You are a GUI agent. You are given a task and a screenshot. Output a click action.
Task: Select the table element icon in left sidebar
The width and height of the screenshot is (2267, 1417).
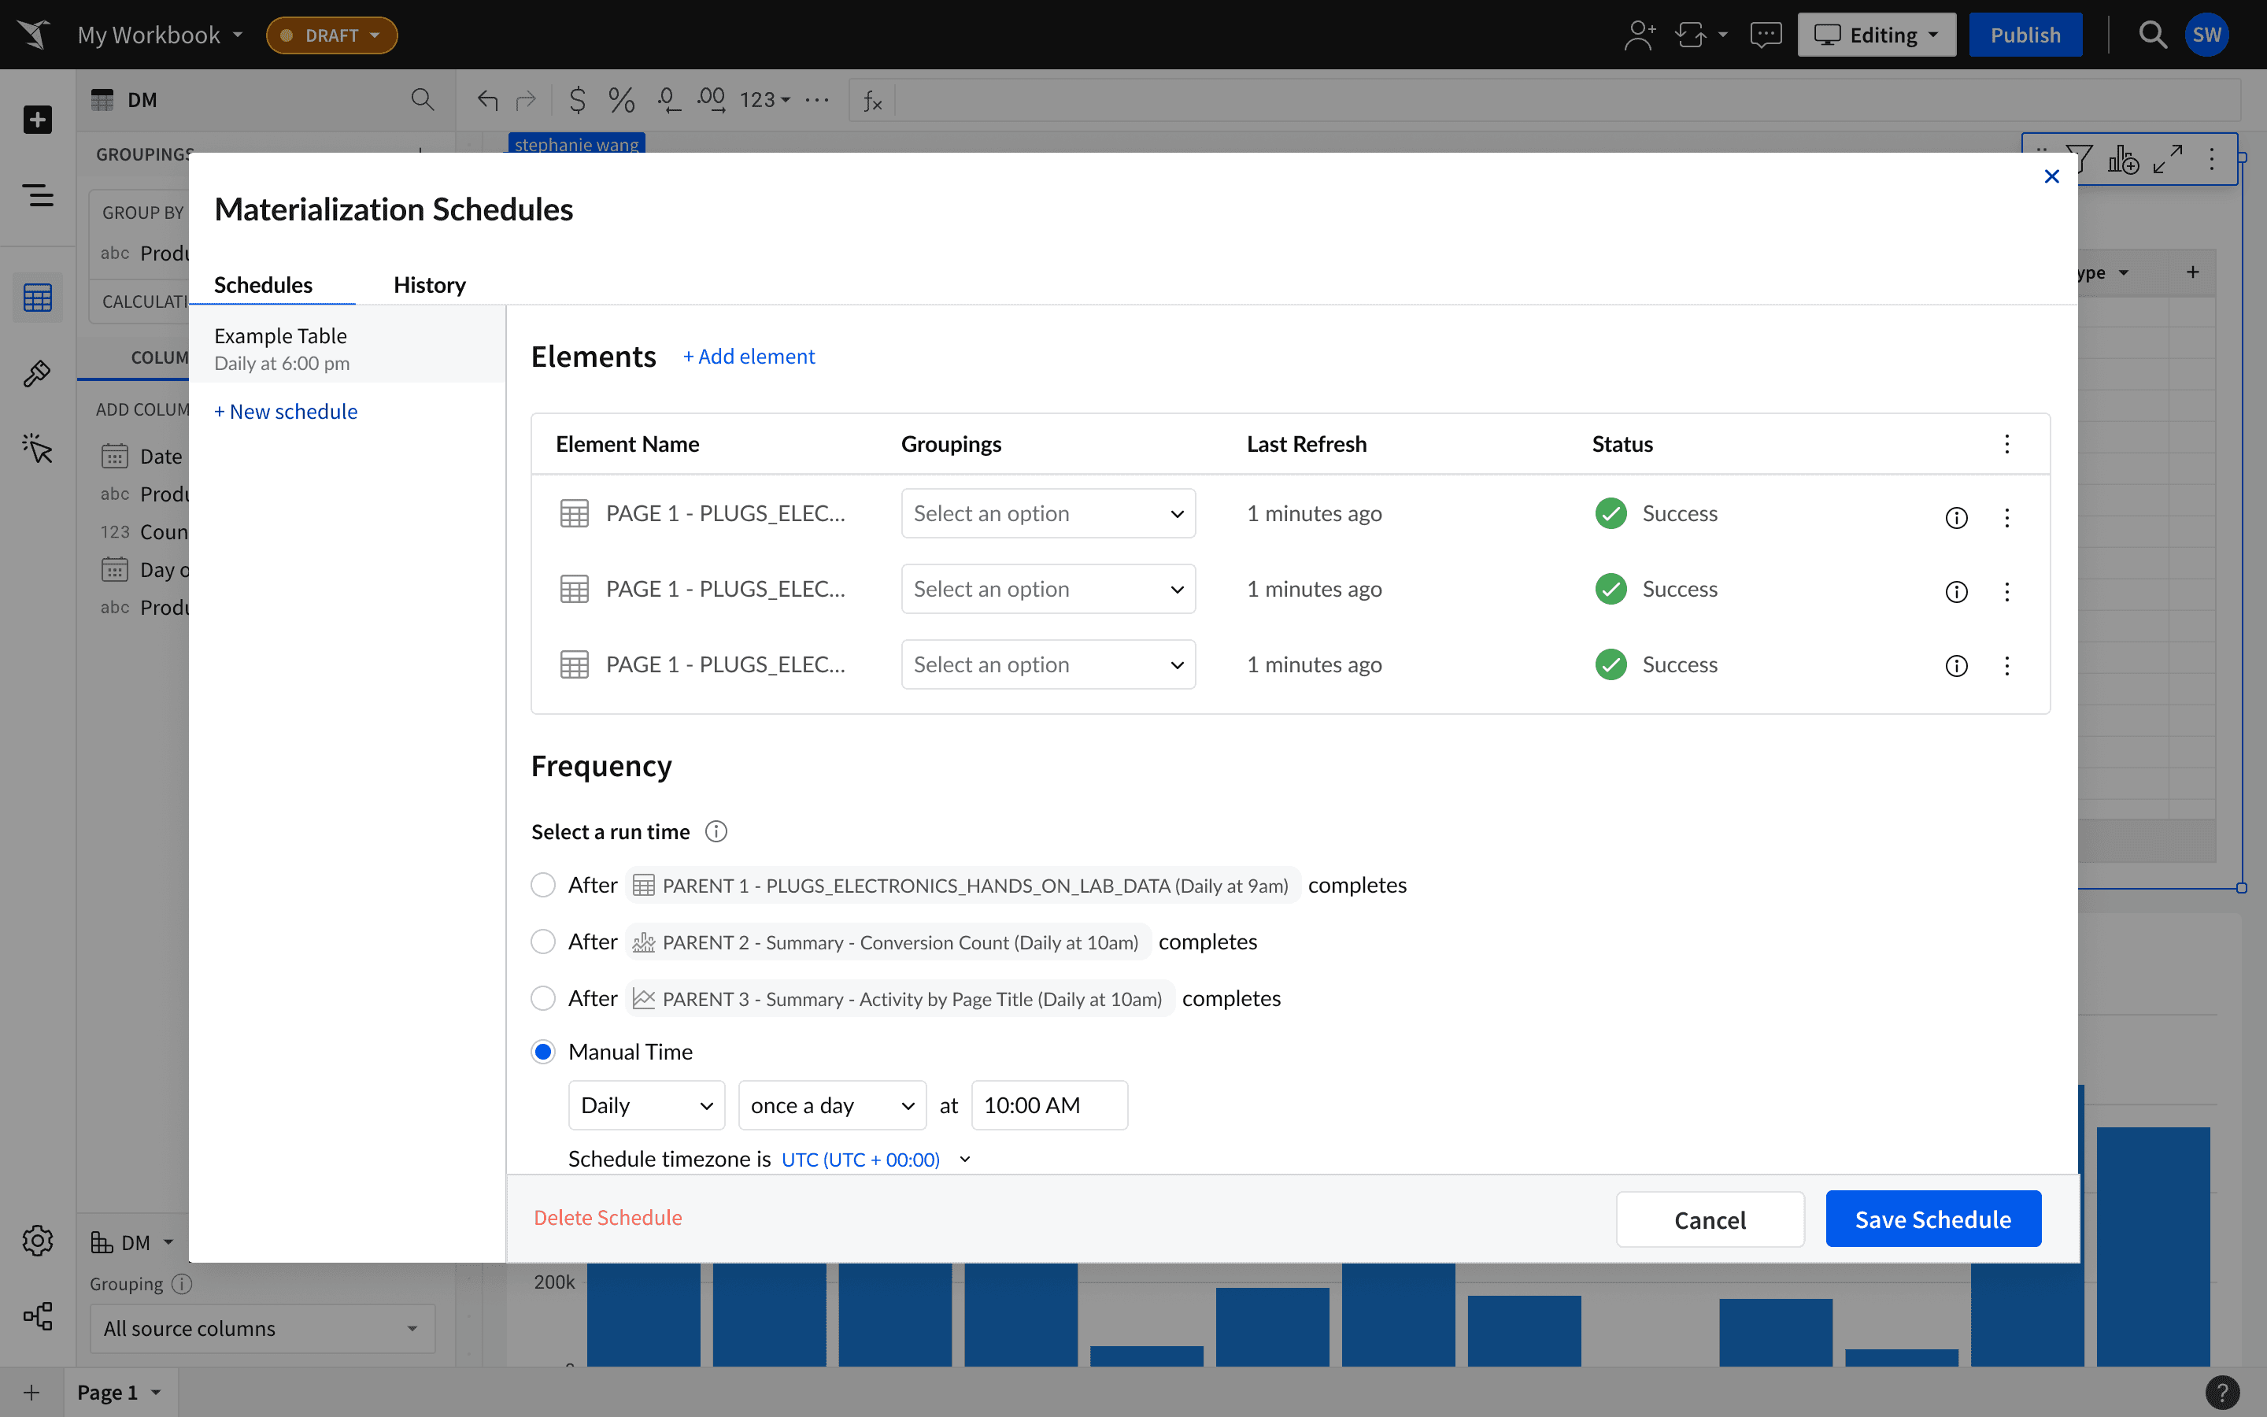pyautogui.click(x=38, y=298)
